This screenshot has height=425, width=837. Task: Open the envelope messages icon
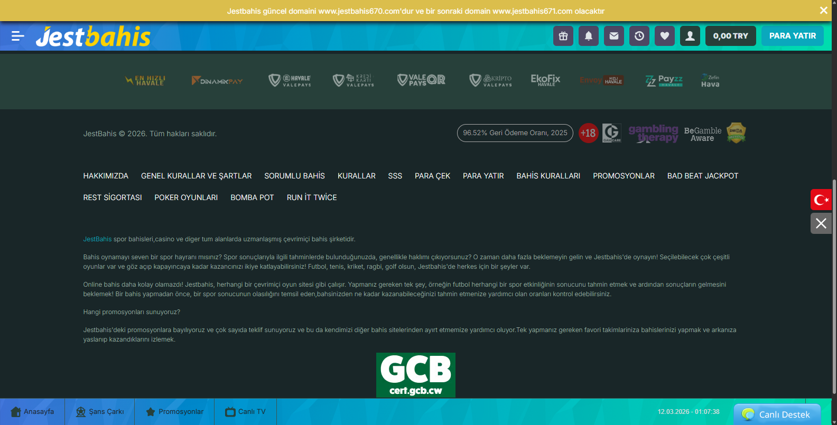click(x=614, y=36)
